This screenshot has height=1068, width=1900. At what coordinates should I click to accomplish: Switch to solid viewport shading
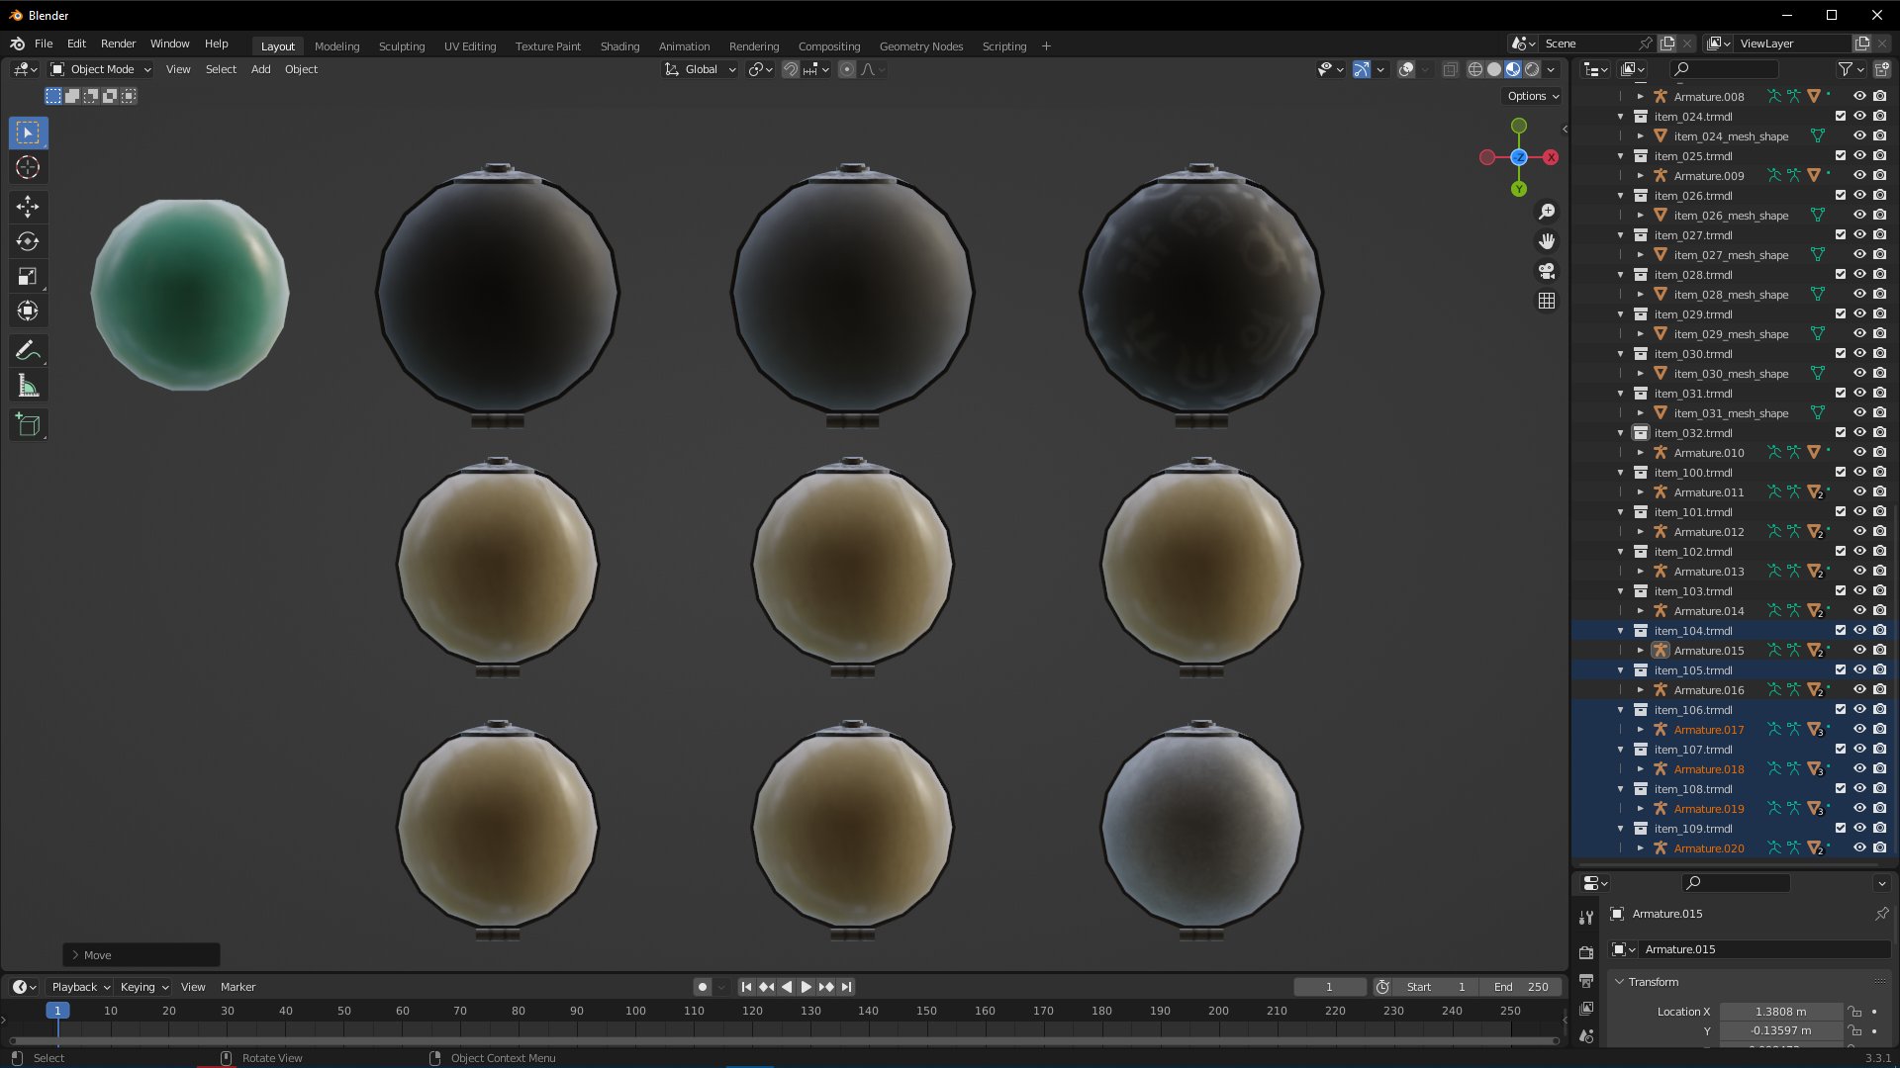point(1494,69)
